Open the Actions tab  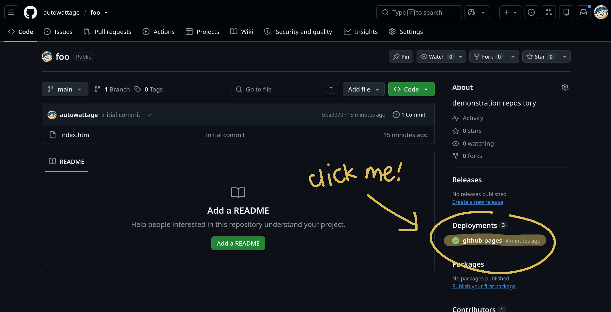[x=159, y=32]
